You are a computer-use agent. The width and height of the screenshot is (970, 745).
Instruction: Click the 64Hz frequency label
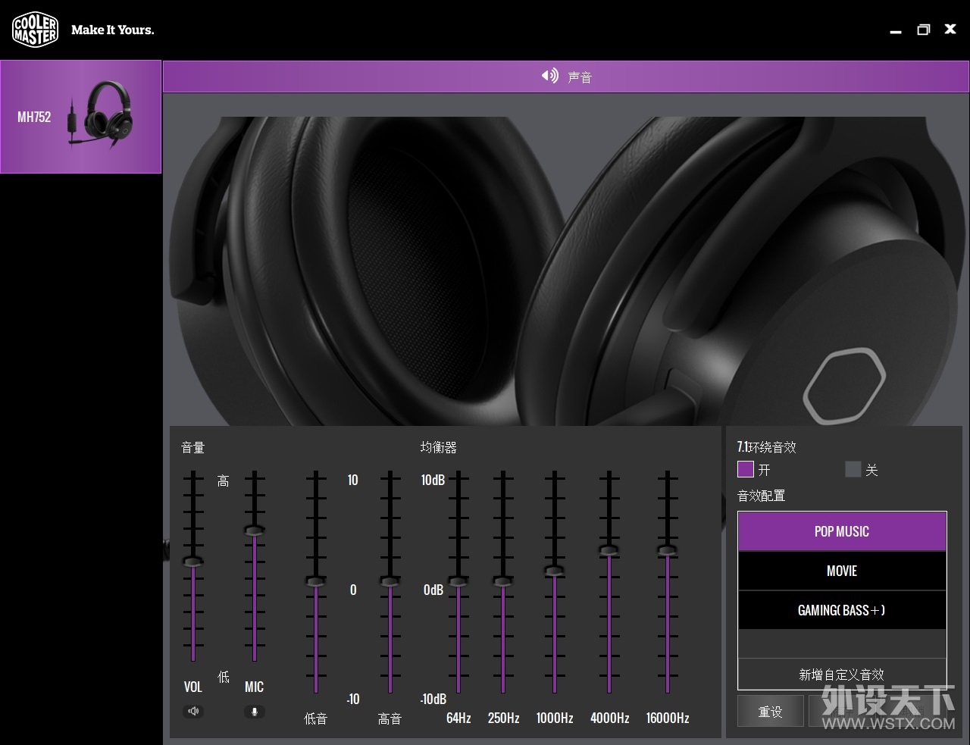(x=458, y=718)
